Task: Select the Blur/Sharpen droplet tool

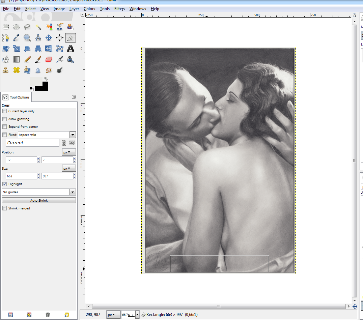Action: click(38, 70)
